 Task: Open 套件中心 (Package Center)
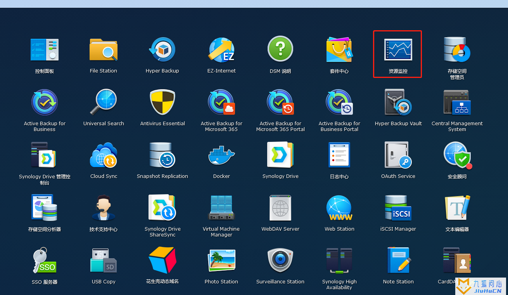point(339,49)
